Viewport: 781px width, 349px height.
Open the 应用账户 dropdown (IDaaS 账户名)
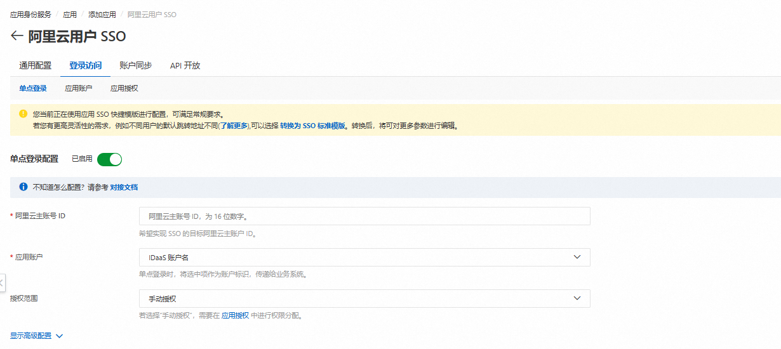(x=364, y=257)
